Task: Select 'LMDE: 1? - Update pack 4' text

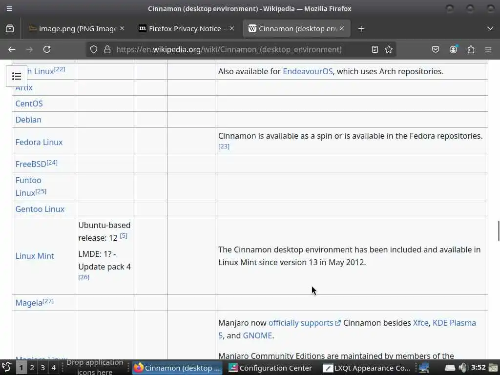Action: click(x=104, y=260)
